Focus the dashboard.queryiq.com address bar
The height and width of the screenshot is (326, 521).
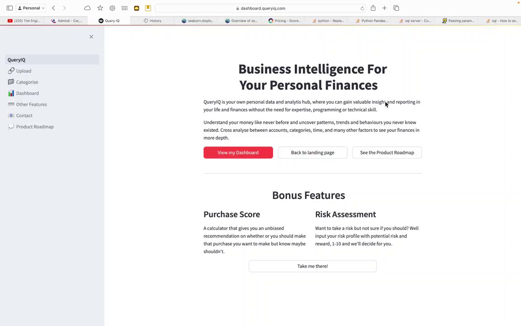click(x=261, y=8)
